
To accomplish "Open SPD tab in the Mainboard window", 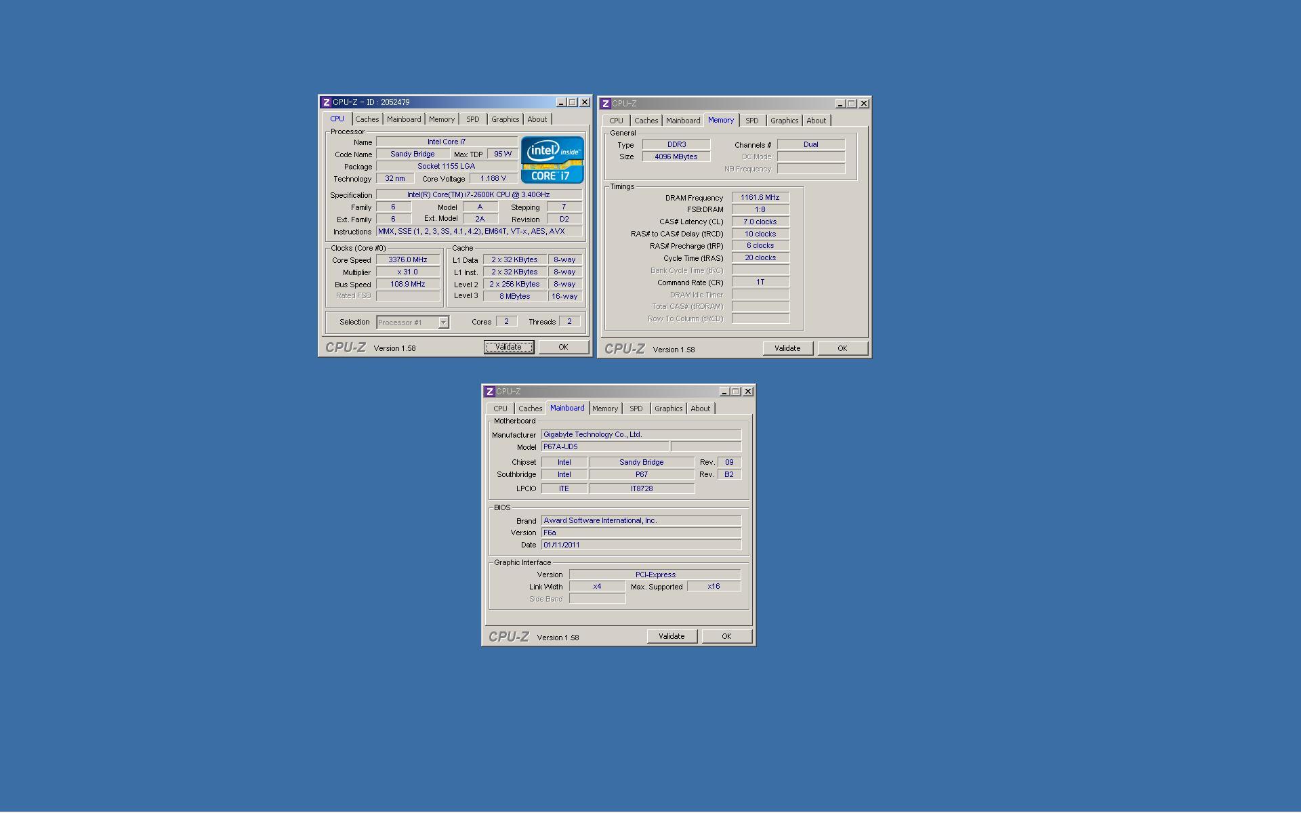I will (x=636, y=409).
